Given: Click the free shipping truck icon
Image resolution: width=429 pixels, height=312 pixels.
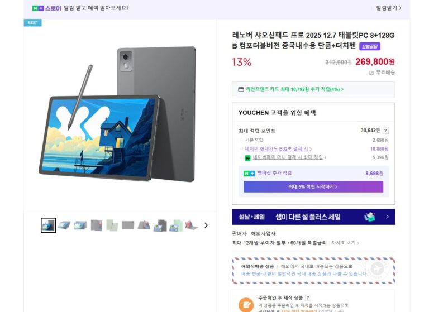Looking at the screenshot, I should coord(371,73).
